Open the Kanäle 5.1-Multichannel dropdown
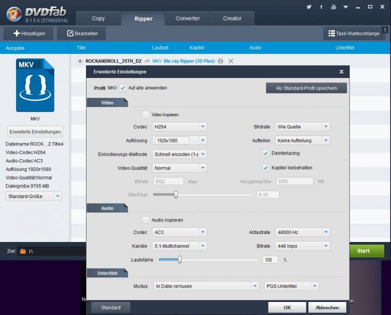391x315 pixels. [x=179, y=246]
